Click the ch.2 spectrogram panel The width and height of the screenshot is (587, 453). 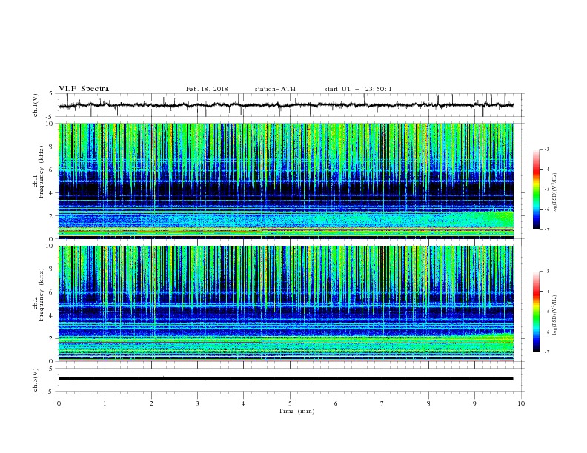click(x=285, y=303)
